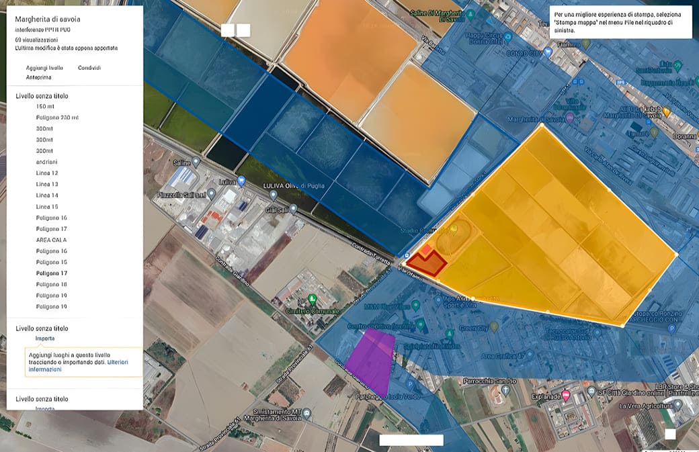The height and width of the screenshot is (452, 699).
Task: Click the purple polygon on the map
Action: (x=374, y=363)
